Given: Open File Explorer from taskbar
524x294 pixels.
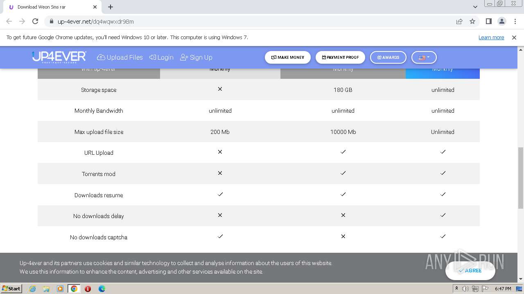Looking at the screenshot, I should pyautogui.click(x=46, y=289).
